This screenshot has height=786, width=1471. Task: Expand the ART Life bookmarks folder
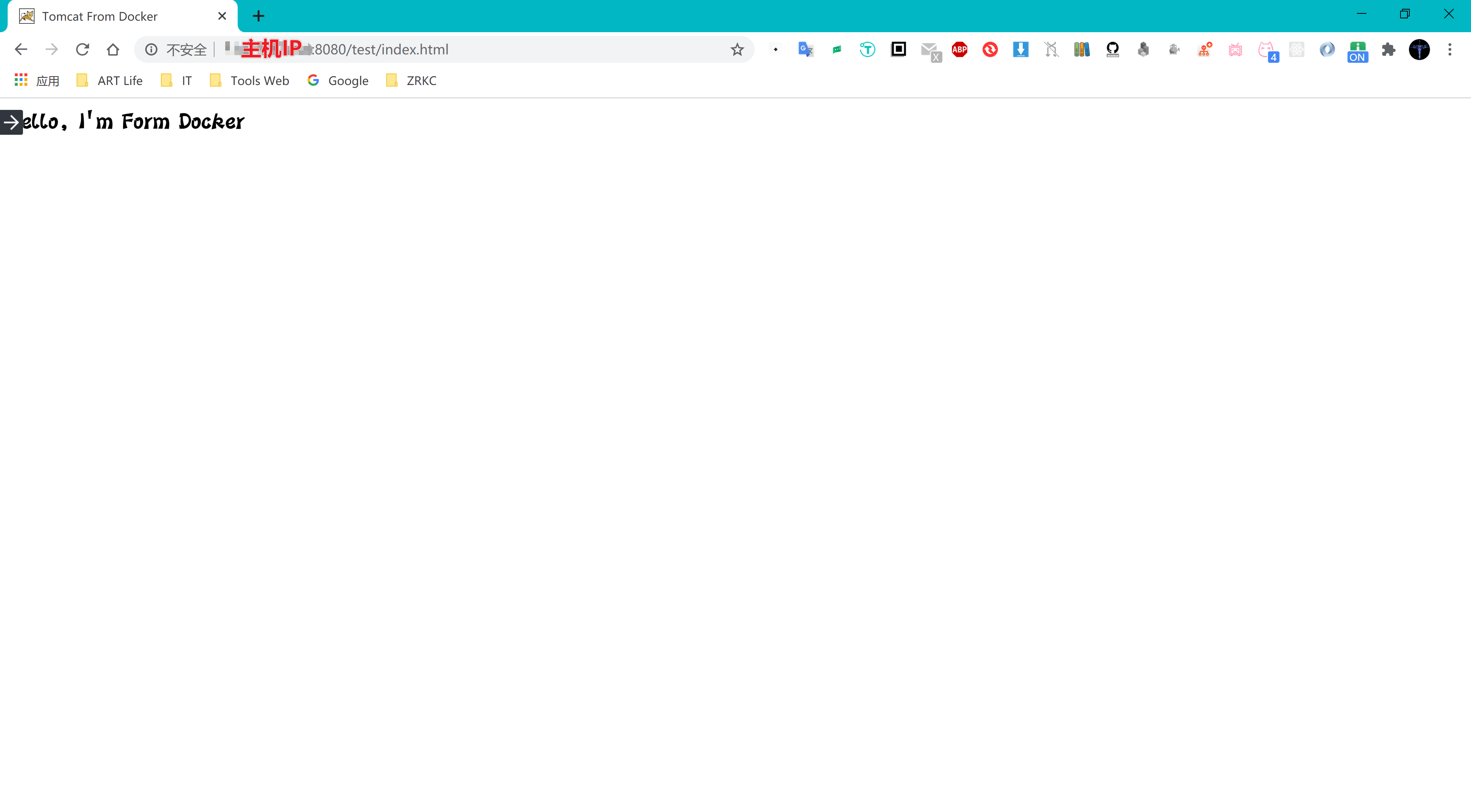110,80
